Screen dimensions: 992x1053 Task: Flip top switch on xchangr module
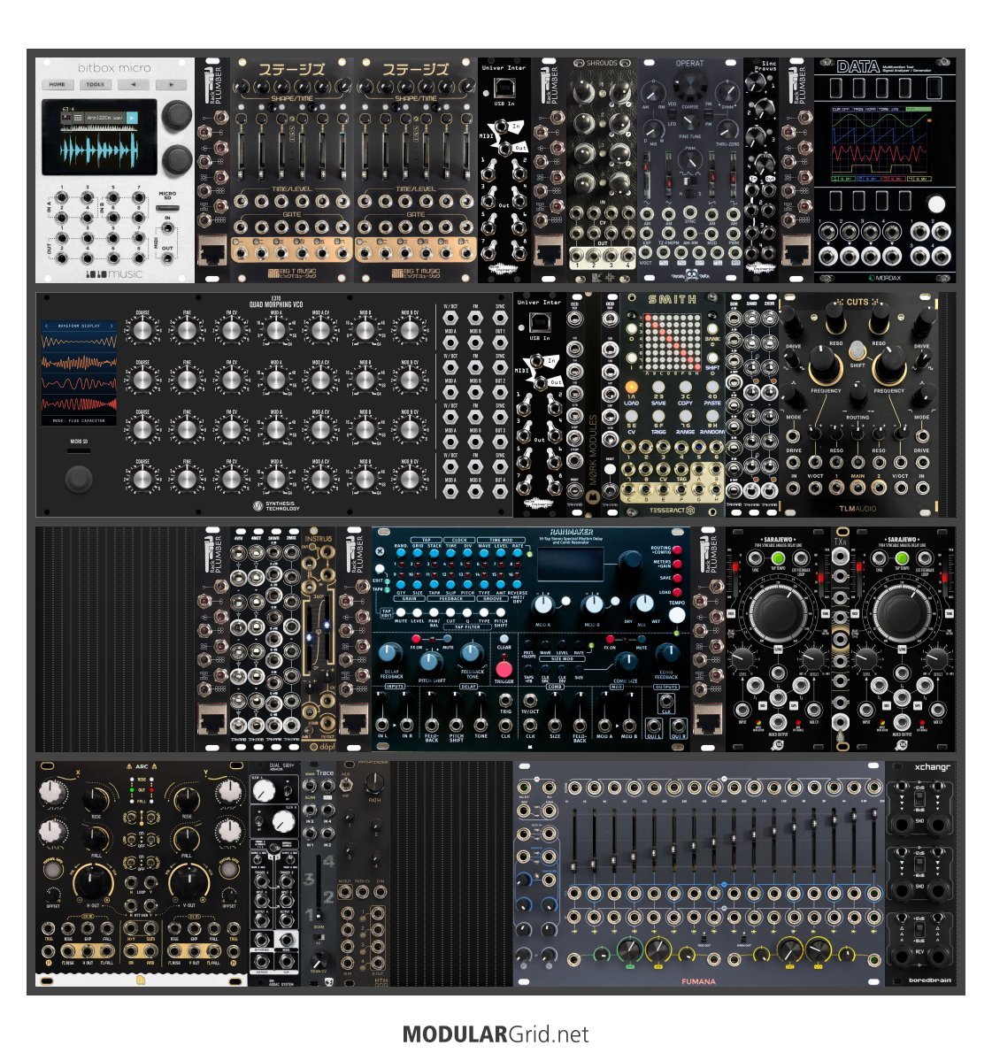(x=919, y=798)
